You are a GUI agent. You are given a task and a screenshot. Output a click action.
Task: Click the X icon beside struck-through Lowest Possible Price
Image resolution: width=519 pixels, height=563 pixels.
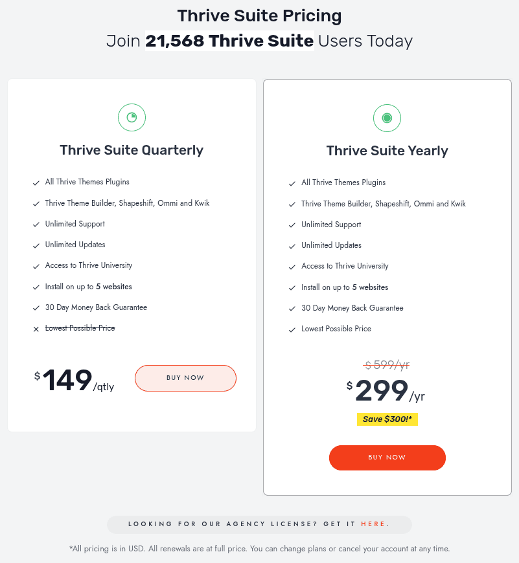coord(36,329)
